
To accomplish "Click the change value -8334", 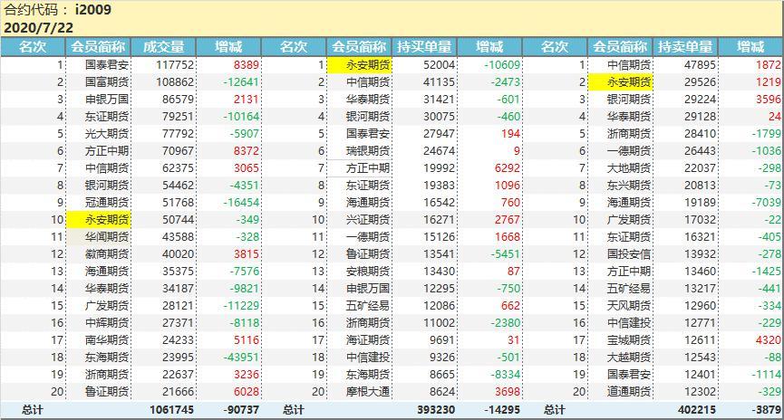I will click(505, 375).
